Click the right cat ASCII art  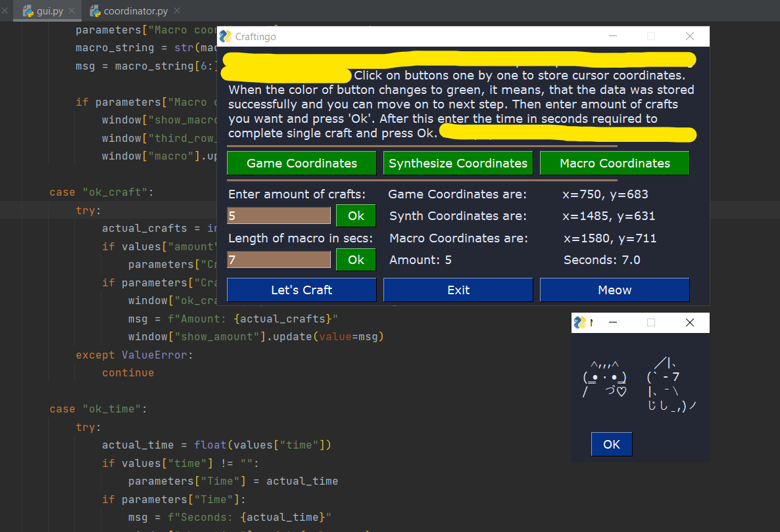[671, 384]
